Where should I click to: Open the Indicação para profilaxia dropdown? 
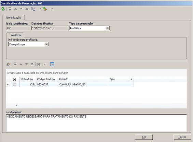(x=46, y=44)
